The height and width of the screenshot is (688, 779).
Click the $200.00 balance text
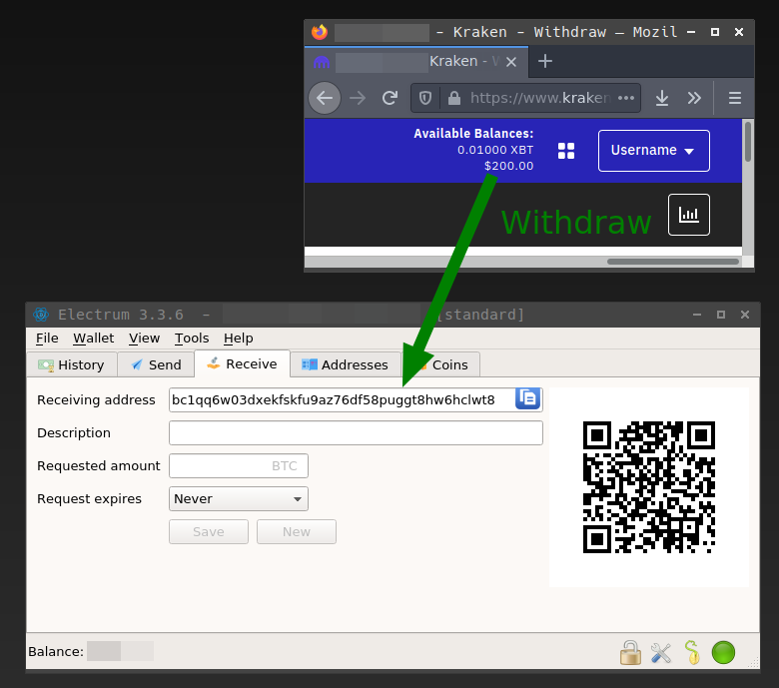click(508, 166)
